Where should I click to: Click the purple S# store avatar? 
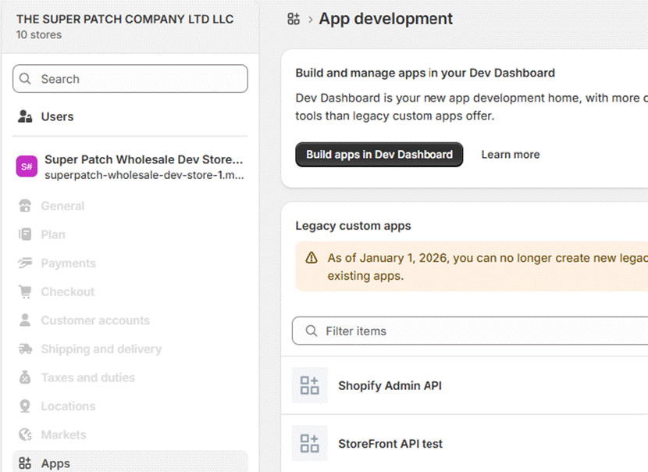[x=27, y=166]
